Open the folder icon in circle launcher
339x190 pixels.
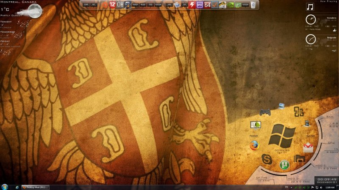coord(300,159)
